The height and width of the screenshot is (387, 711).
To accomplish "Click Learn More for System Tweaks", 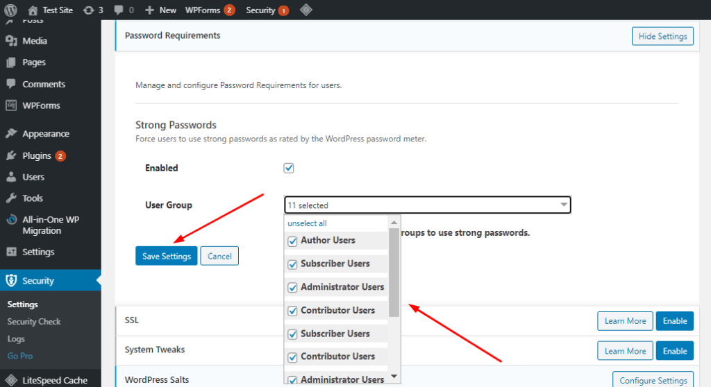I will 626,351.
